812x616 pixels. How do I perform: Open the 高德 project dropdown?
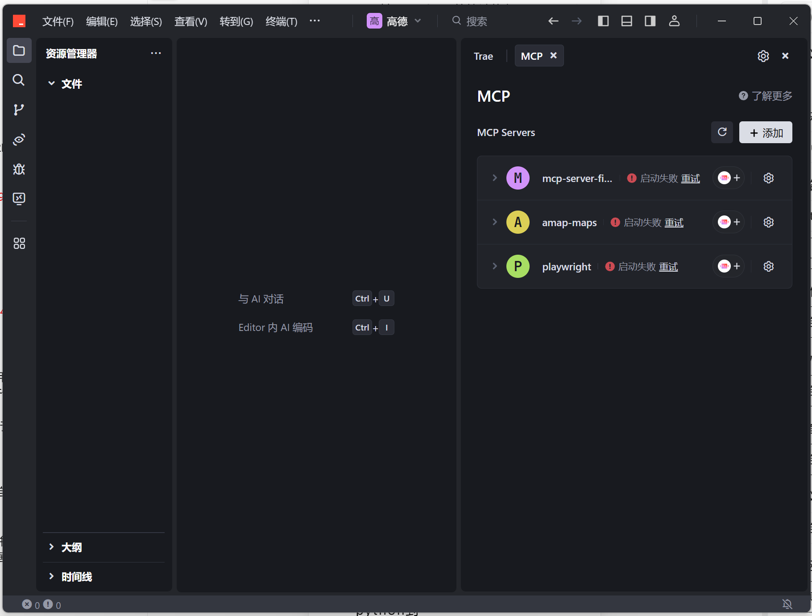point(394,21)
